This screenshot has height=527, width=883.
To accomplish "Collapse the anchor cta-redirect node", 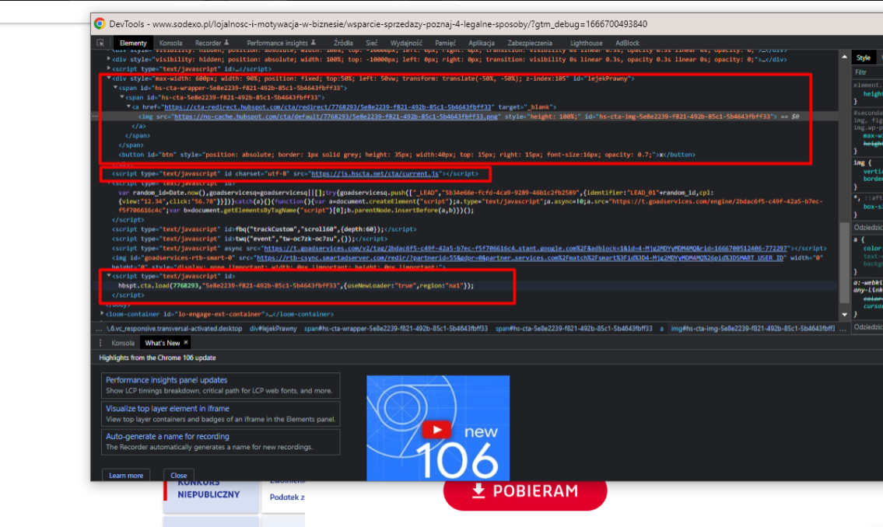I will coord(128,106).
